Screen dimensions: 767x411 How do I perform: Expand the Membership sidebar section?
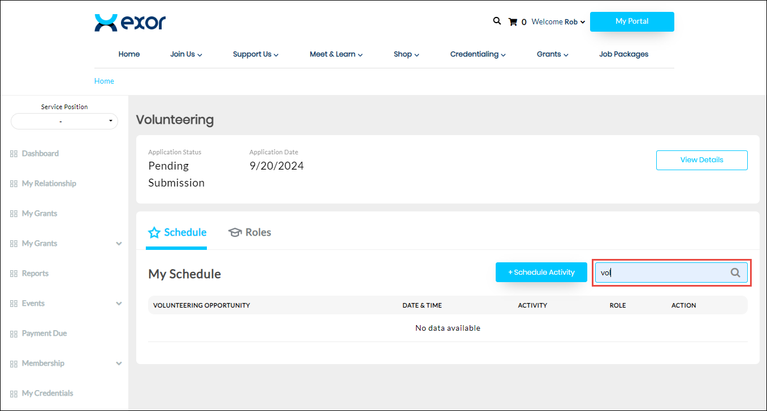coord(119,364)
